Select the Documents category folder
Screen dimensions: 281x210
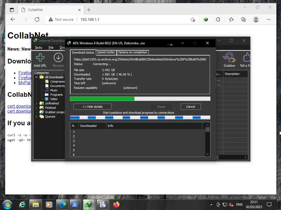click(55, 86)
